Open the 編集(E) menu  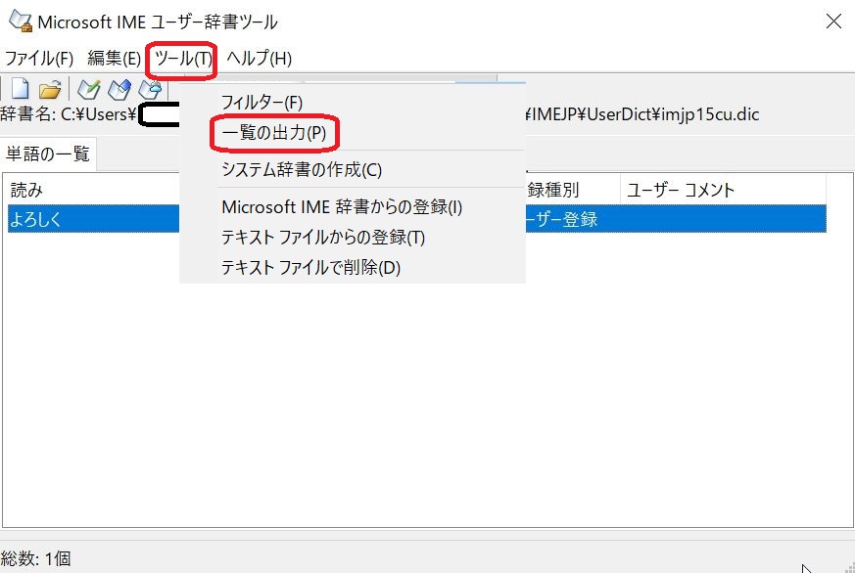[x=114, y=58]
